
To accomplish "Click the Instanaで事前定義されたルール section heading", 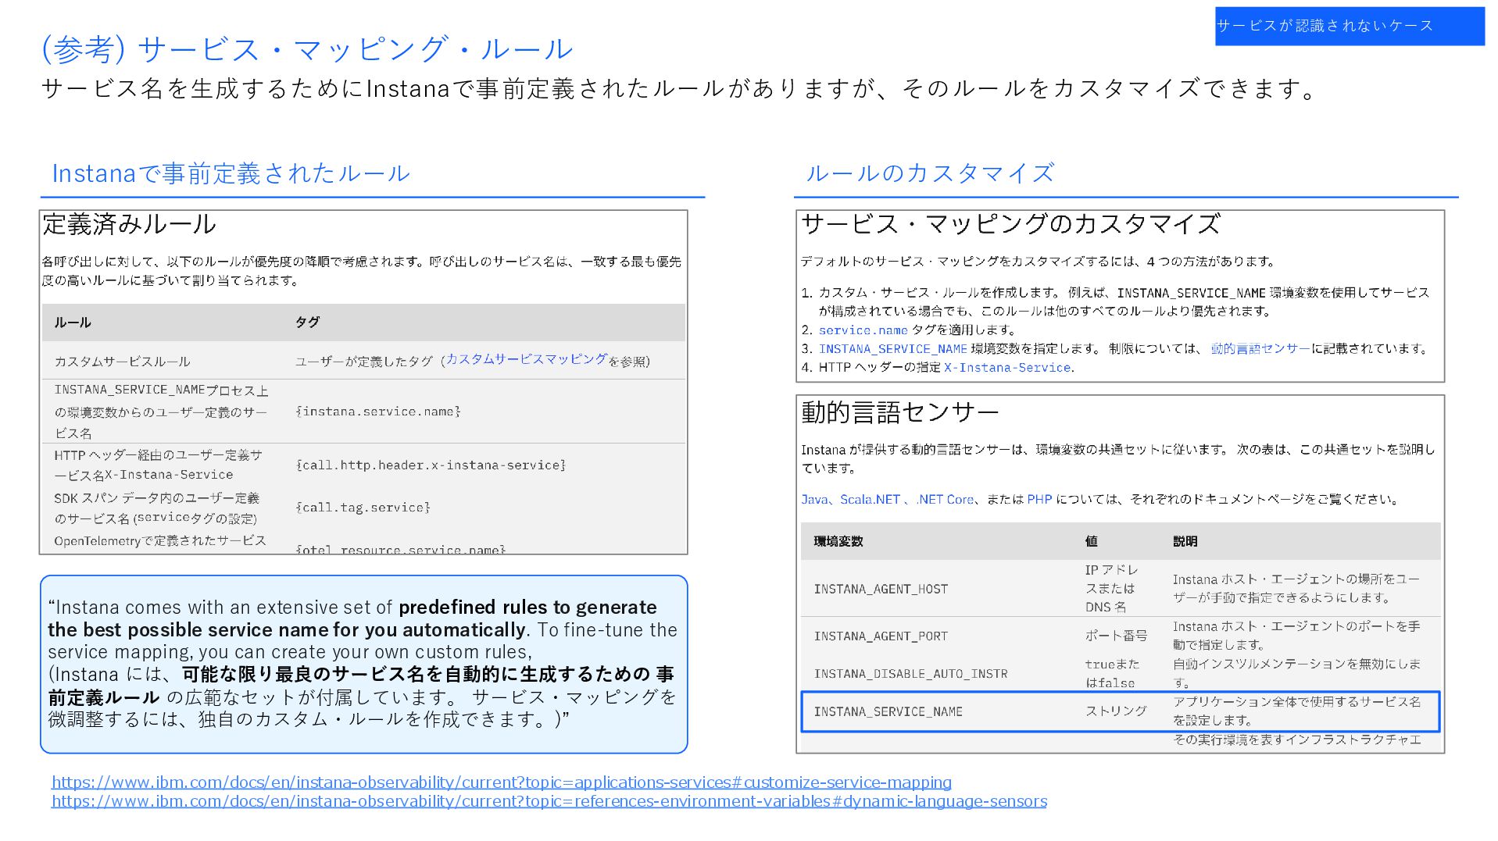I will tap(231, 173).
